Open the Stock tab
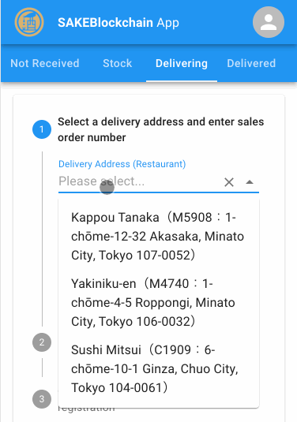 [x=117, y=64]
